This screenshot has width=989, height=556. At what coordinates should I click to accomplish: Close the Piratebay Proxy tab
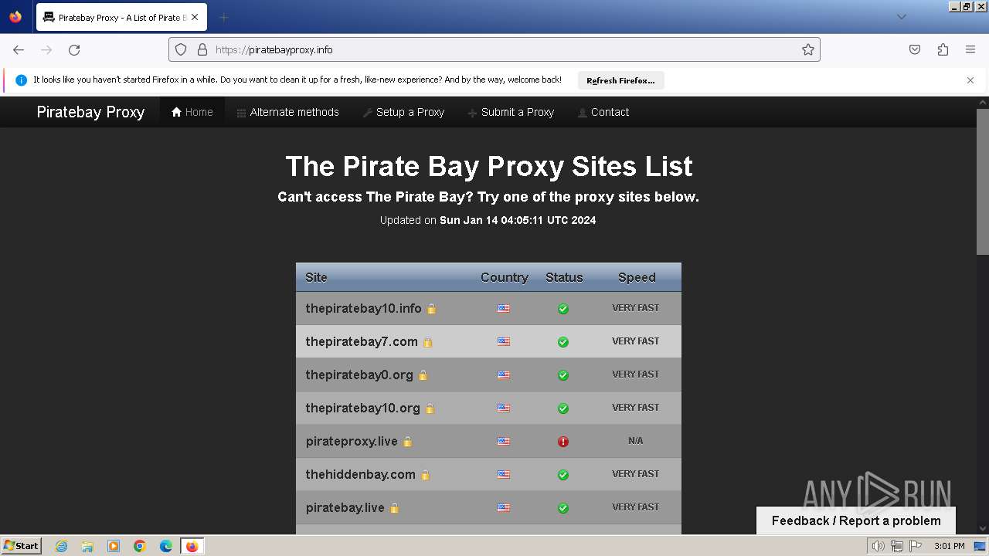[195, 17]
